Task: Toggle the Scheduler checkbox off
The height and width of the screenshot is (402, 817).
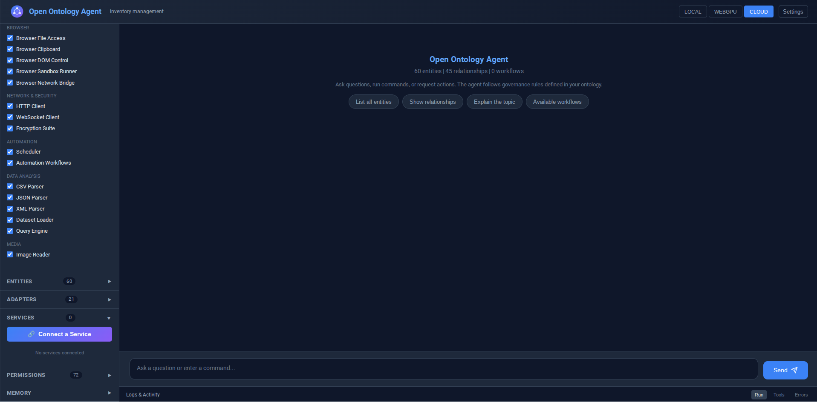Action: click(x=10, y=151)
